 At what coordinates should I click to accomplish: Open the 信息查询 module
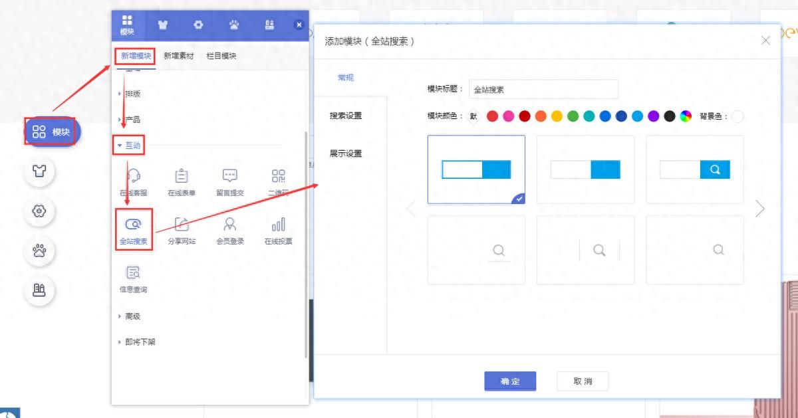(x=134, y=278)
